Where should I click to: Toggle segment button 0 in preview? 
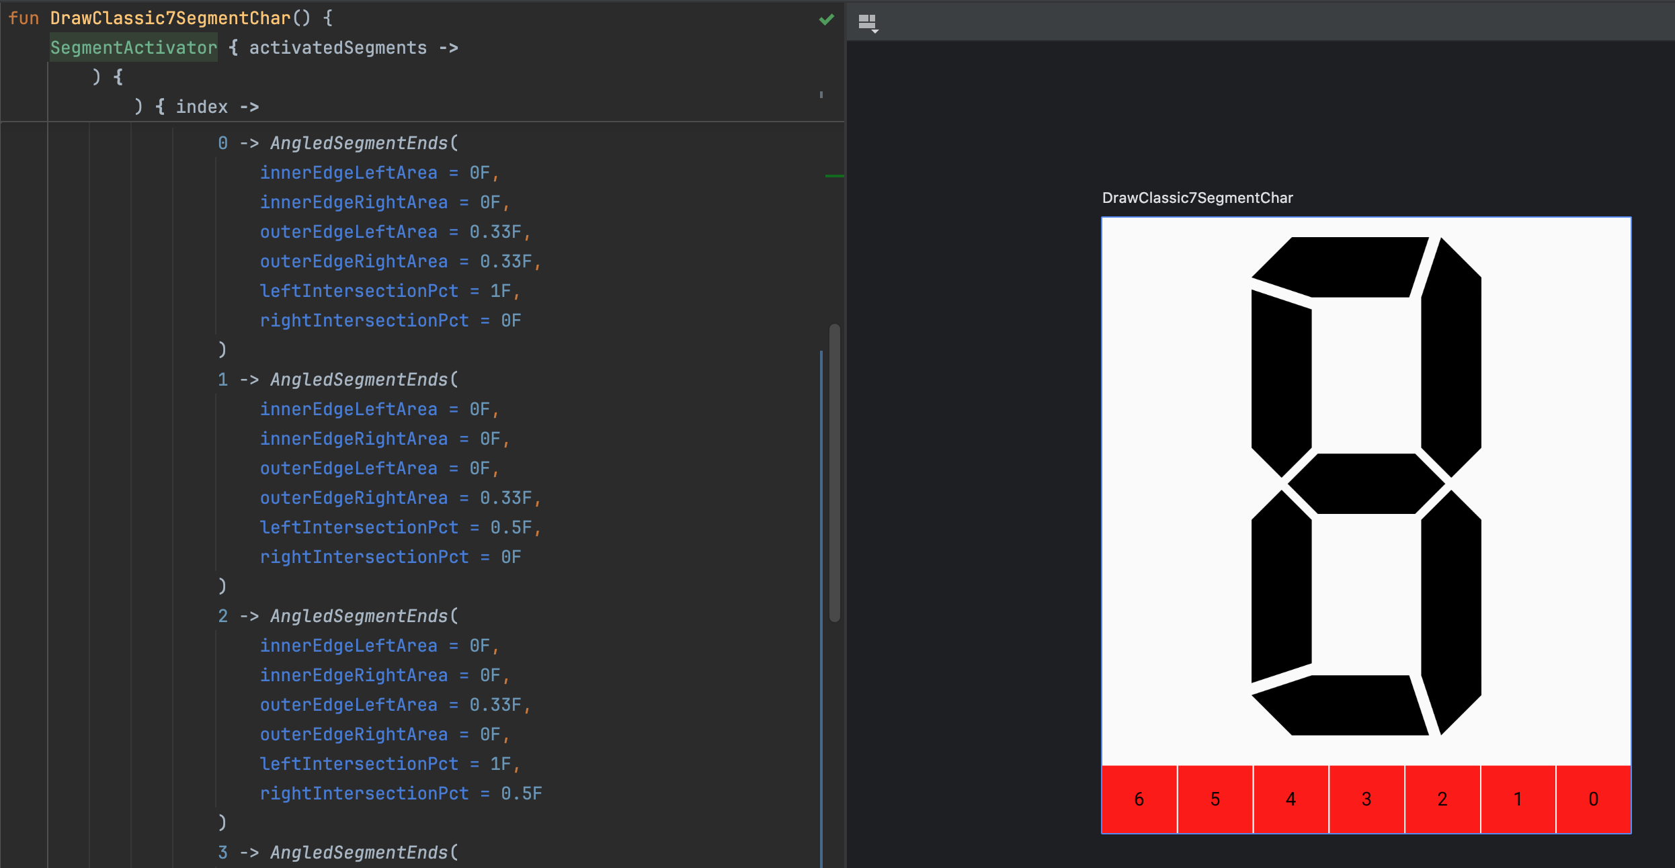click(x=1593, y=799)
